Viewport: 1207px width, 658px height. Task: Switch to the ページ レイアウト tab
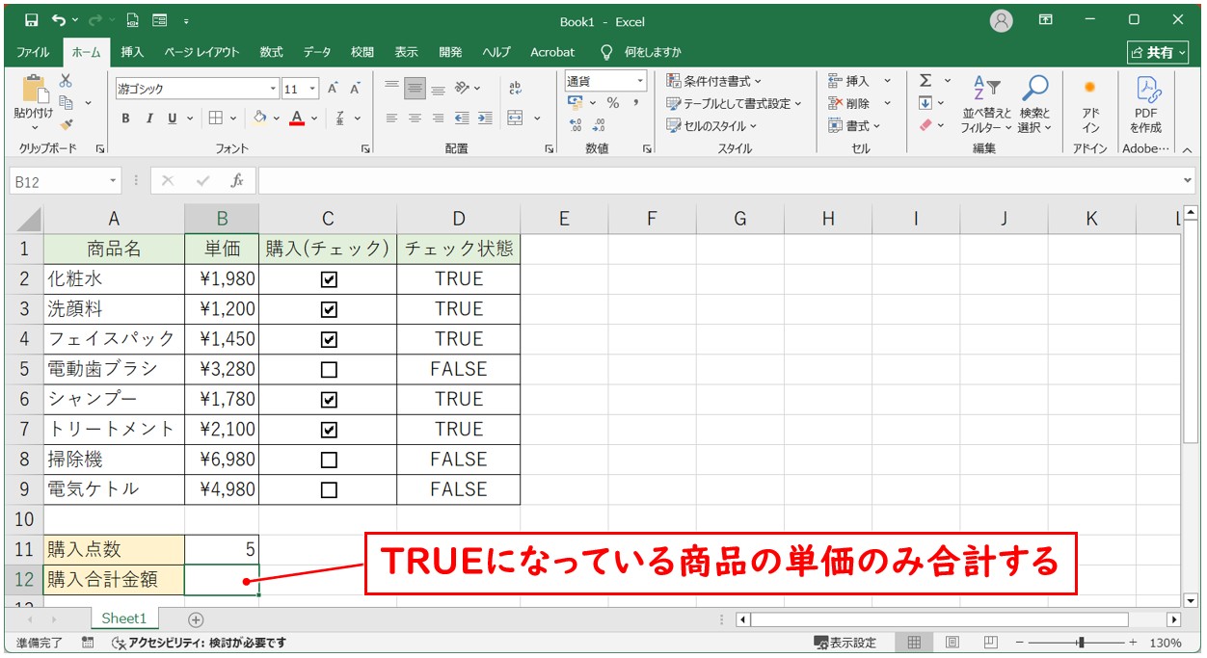(201, 52)
